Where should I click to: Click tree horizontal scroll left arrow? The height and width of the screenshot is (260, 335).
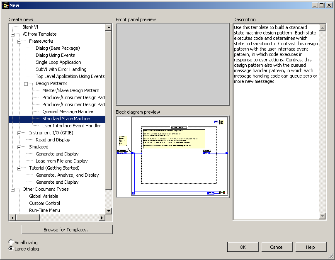coord(12,218)
